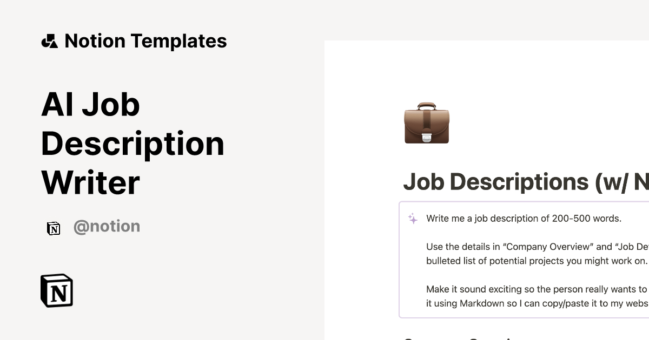The height and width of the screenshot is (340, 649).
Task: Click the word "Templates" in the header
Action: tap(178, 41)
